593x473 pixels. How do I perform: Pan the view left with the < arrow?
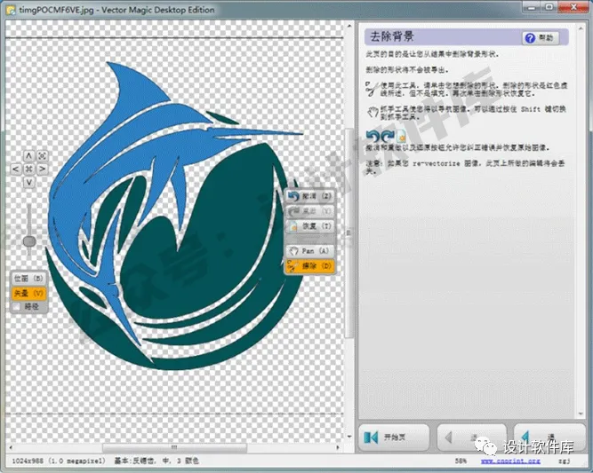pos(15,169)
